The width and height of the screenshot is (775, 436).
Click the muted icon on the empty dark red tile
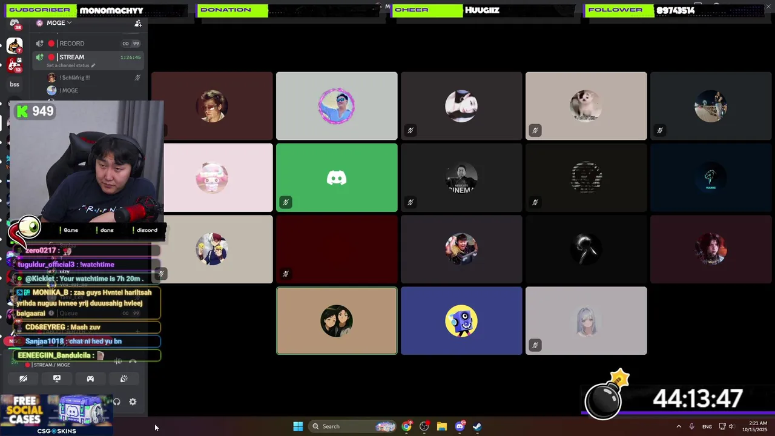[286, 274]
